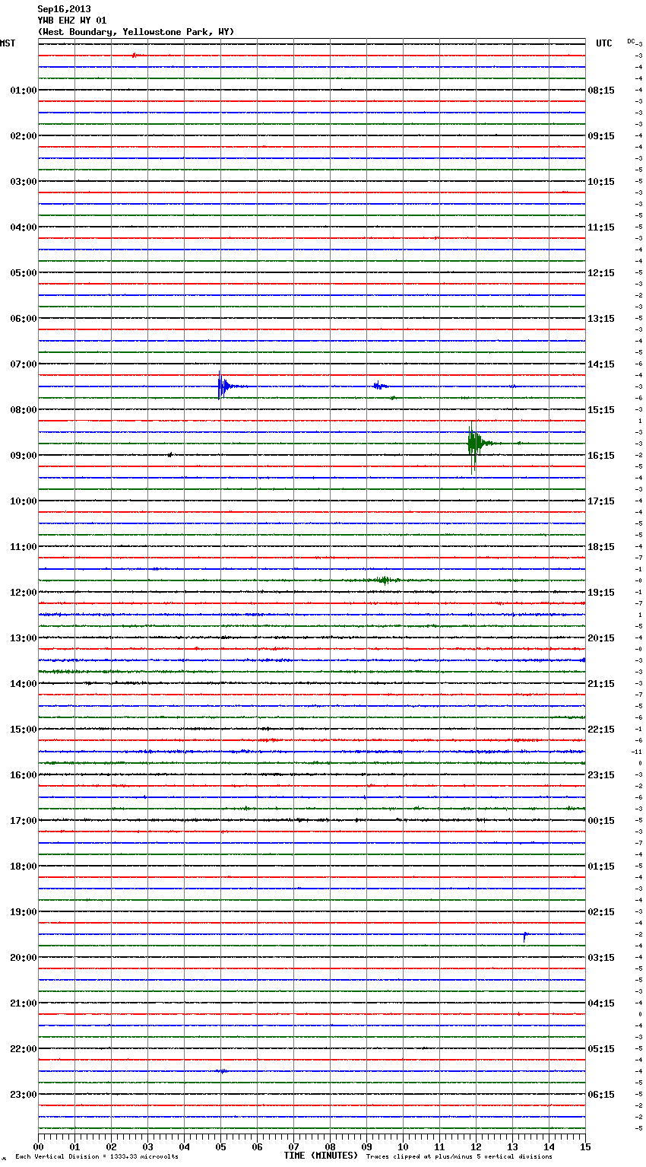This screenshot has height=1167, width=646.
Task: Select the small blue wiggle on the 22:30 trace
Action: [x=221, y=1070]
